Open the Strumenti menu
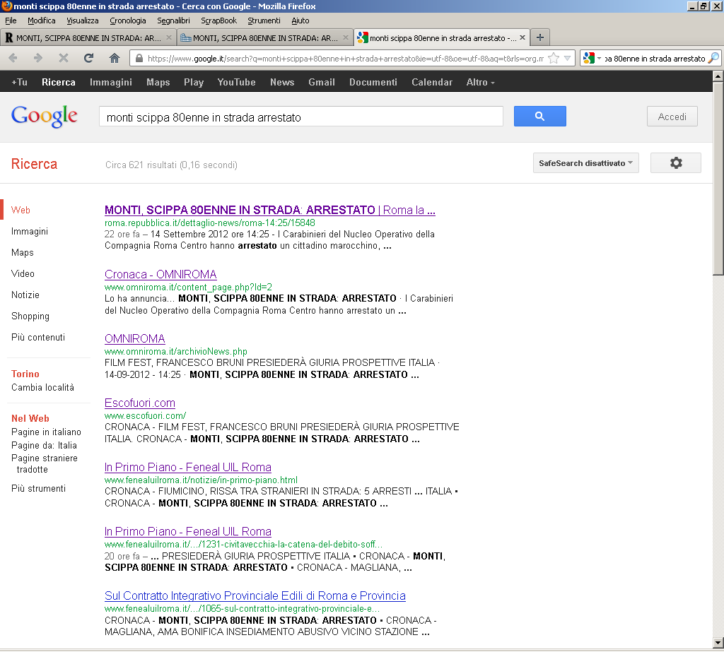 [264, 20]
